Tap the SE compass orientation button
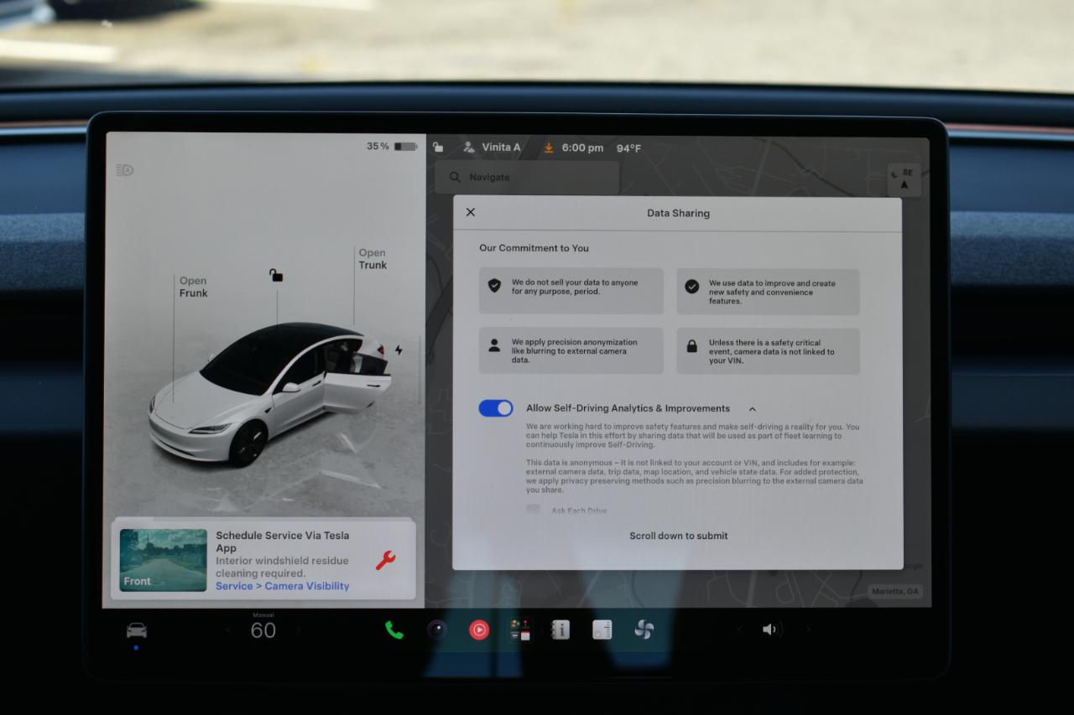The height and width of the screenshot is (715, 1074). 904,179
